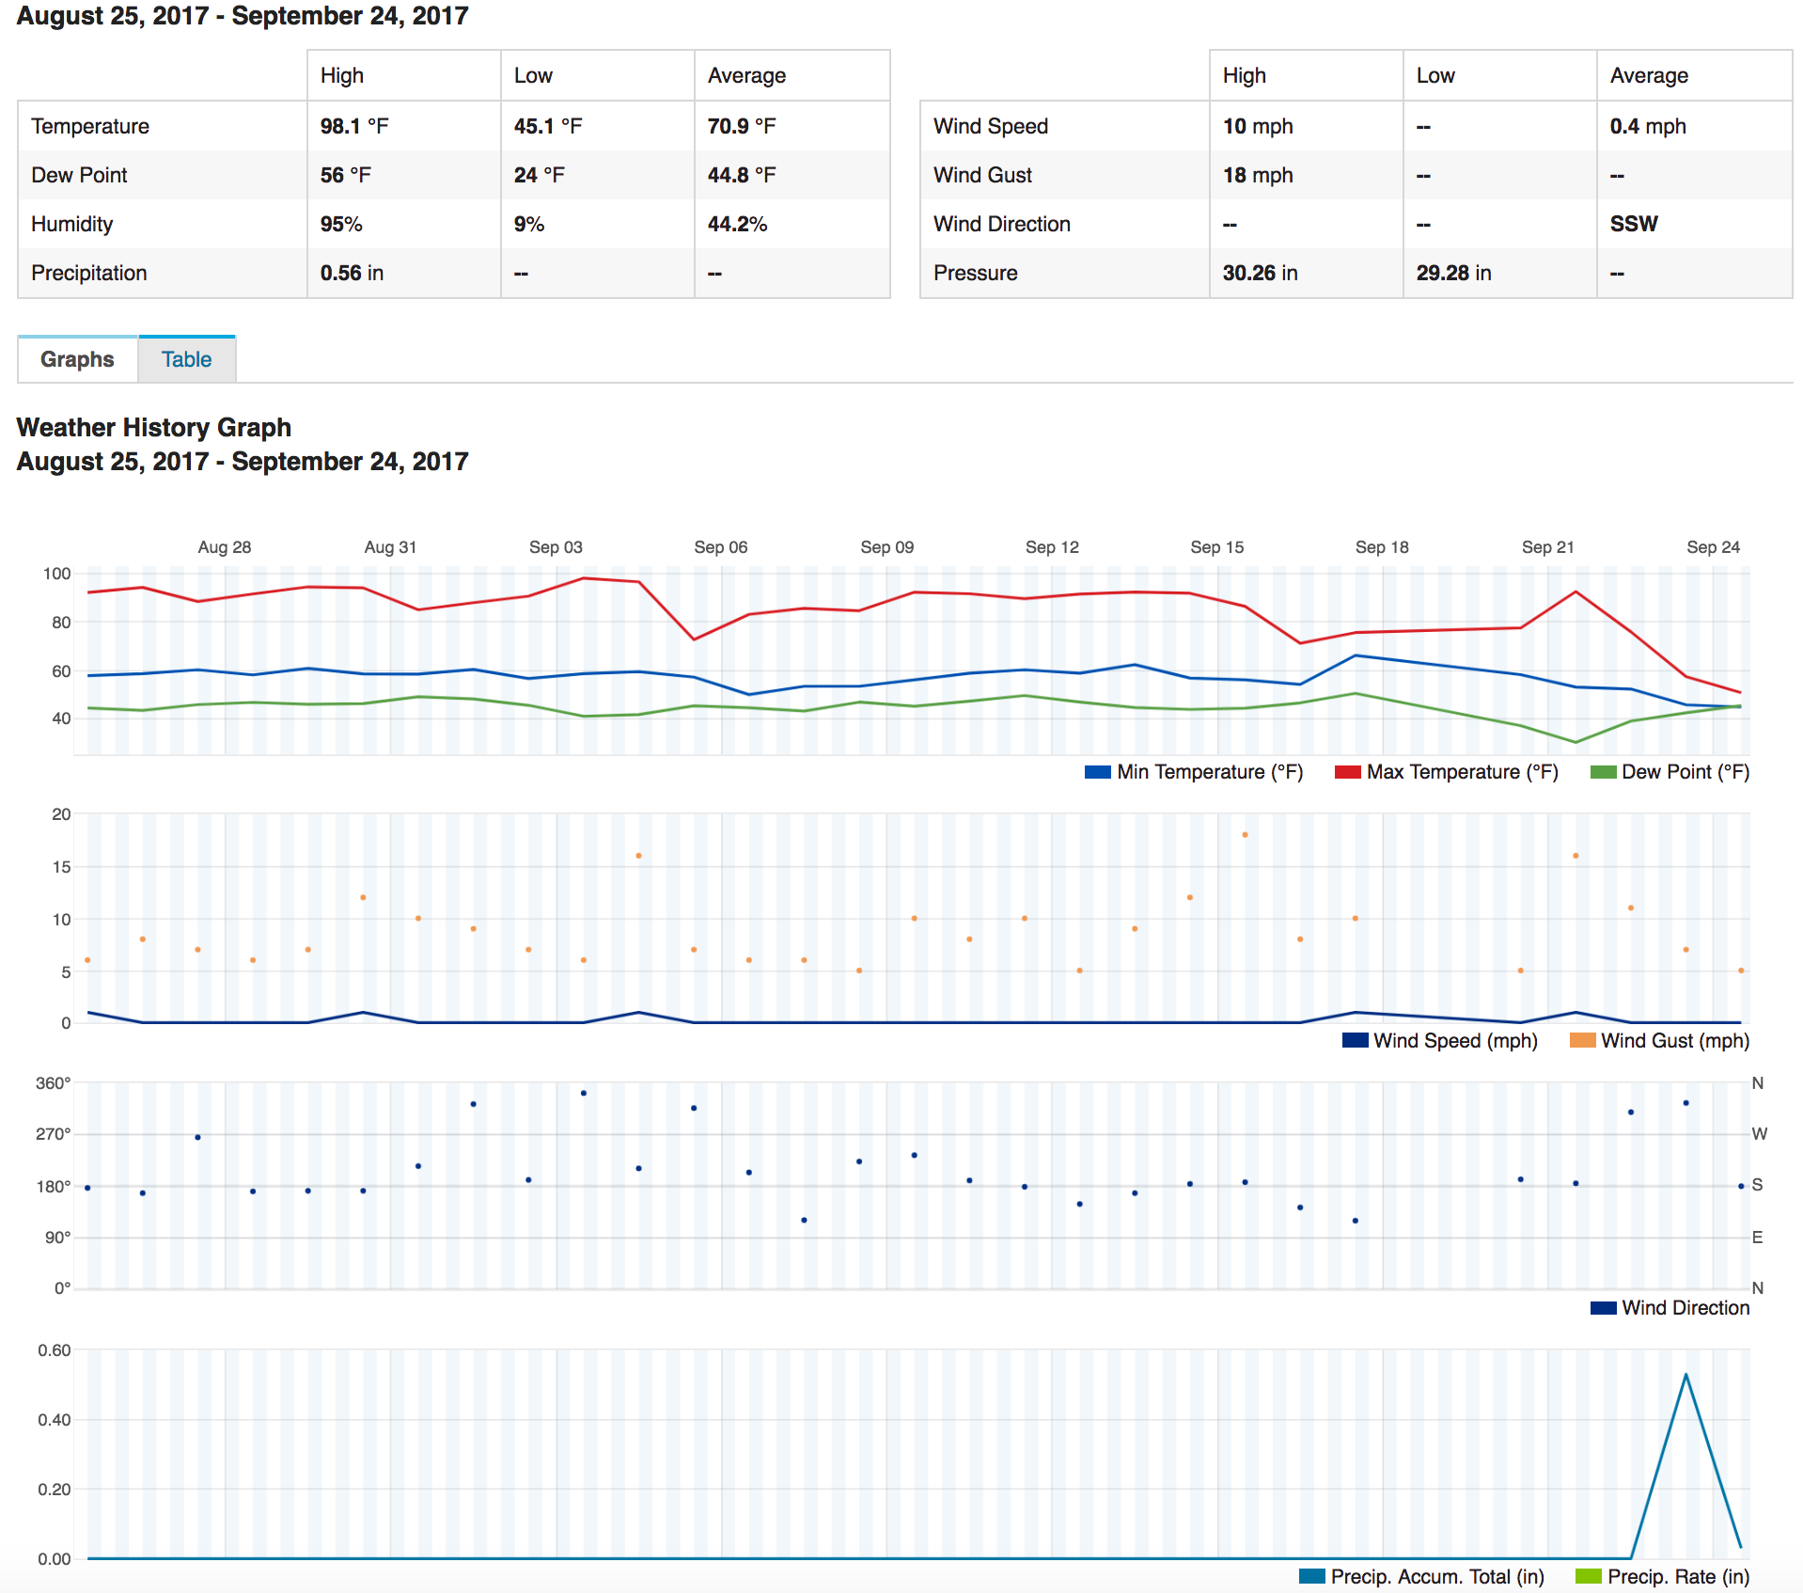Click the Sep 12 date axis label
This screenshot has height=1593, width=1803.
(1052, 547)
